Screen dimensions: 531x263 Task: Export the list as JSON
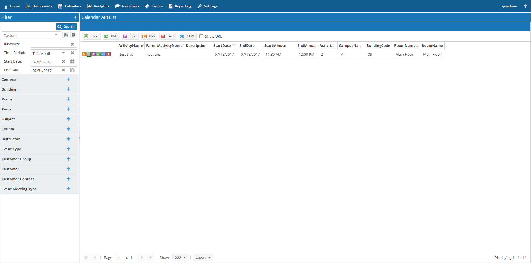coord(187,36)
